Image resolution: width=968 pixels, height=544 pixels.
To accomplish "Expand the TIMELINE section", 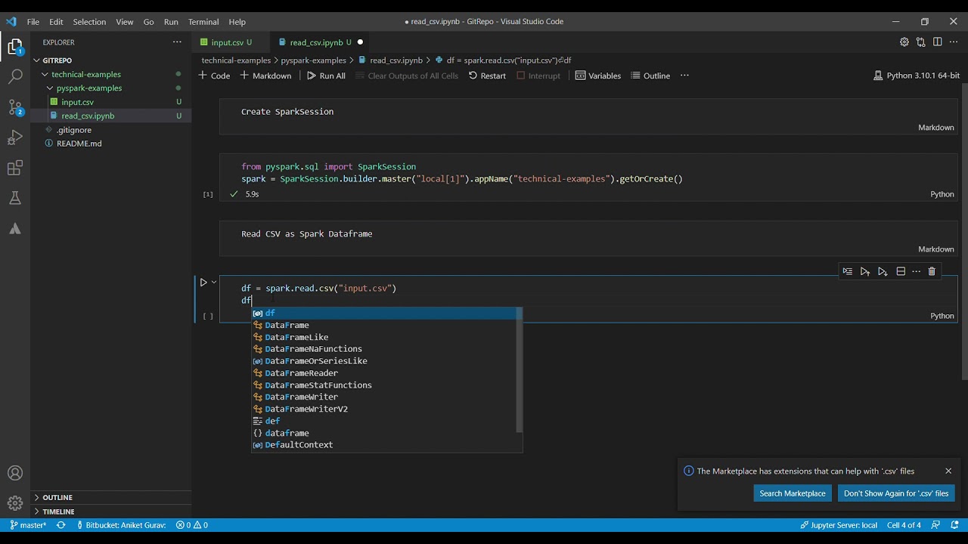I will point(58,512).
